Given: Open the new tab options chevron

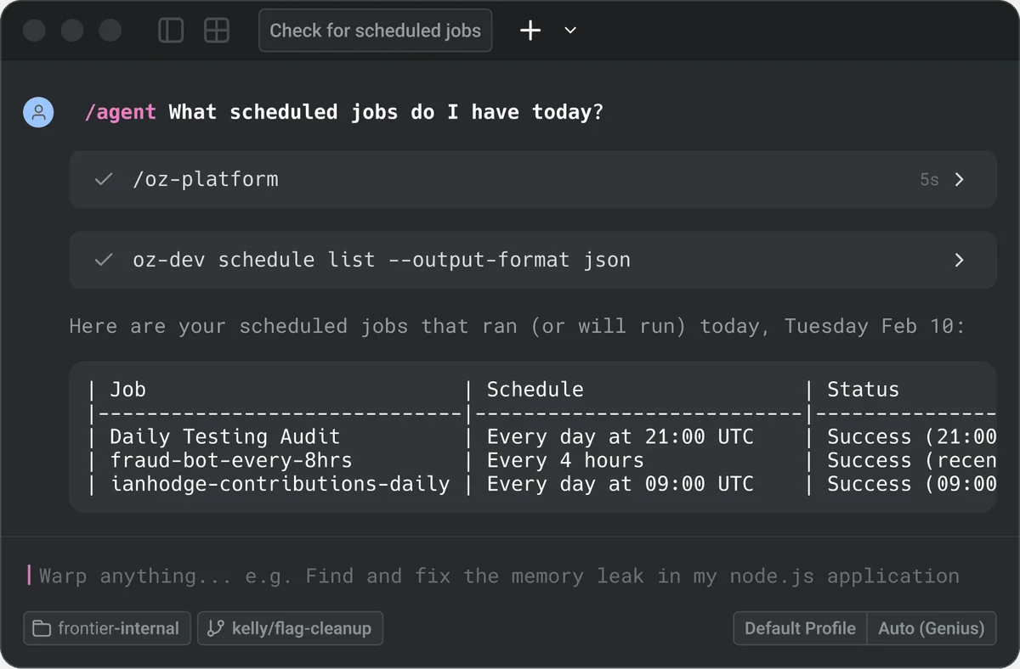Looking at the screenshot, I should 569,31.
